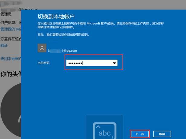This screenshot has width=186, height=139.
Task: Click the 管理员 text in the Settings window
Action: click(6, 14)
